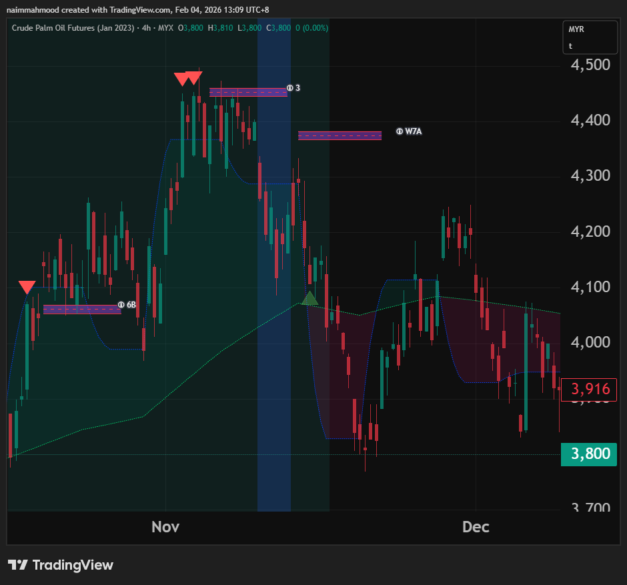Image resolution: width=627 pixels, height=585 pixels.
Task: Click the Nov label on the time axis
Action: tap(165, 527)
